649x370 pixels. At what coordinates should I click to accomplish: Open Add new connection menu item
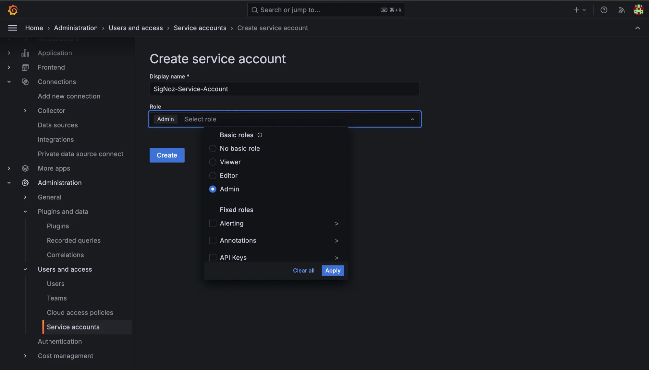pos(69,96)
